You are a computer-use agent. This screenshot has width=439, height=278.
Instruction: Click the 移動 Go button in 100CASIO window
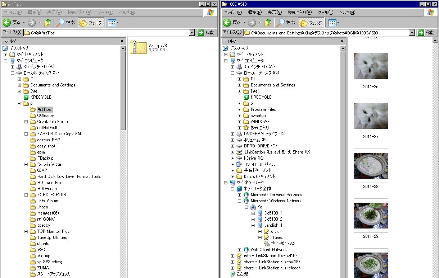coord(426,33)
